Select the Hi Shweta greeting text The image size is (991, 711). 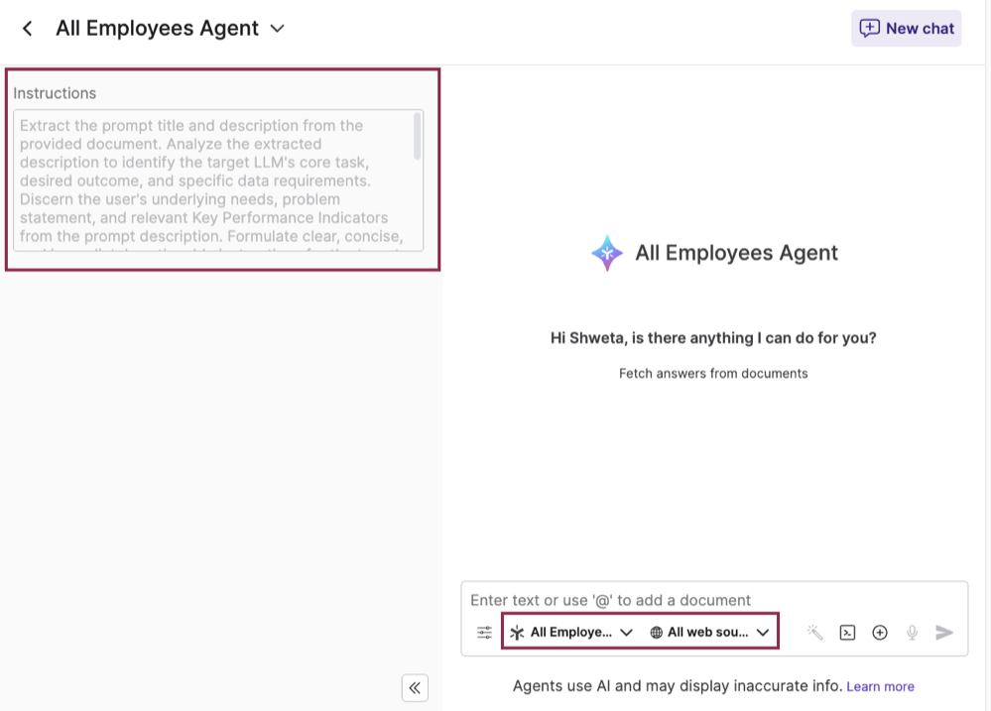(713, 337)
